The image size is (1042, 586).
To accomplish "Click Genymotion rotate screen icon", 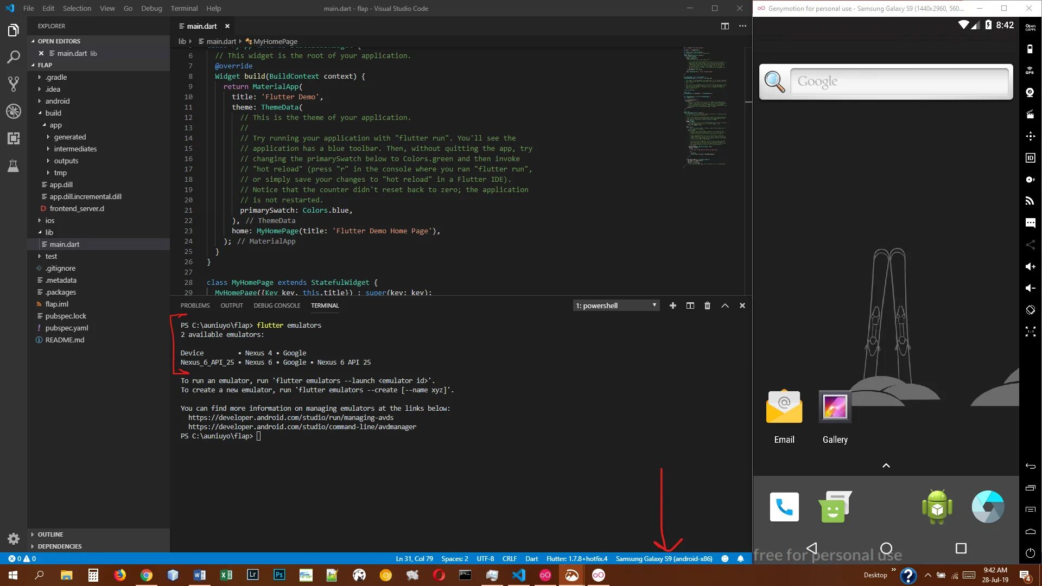I will tap(1030, 310).
